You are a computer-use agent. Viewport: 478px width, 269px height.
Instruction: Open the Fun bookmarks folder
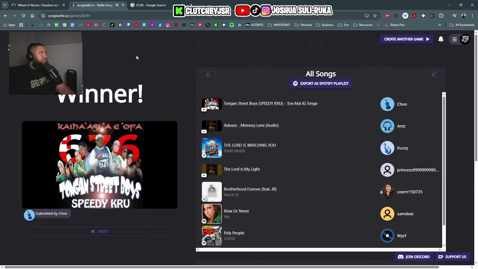(343, 25)
